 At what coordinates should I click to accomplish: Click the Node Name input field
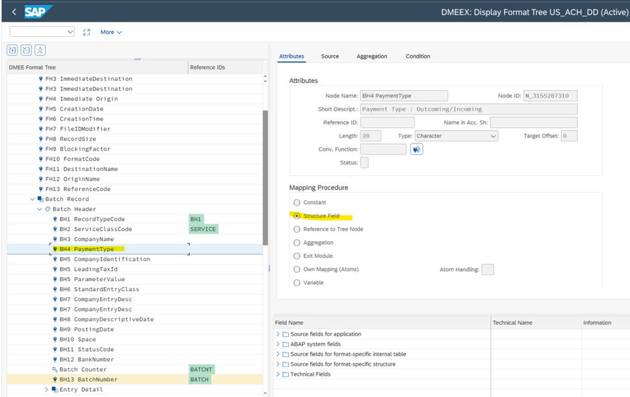pyautogui.click(x=403, y=96)
